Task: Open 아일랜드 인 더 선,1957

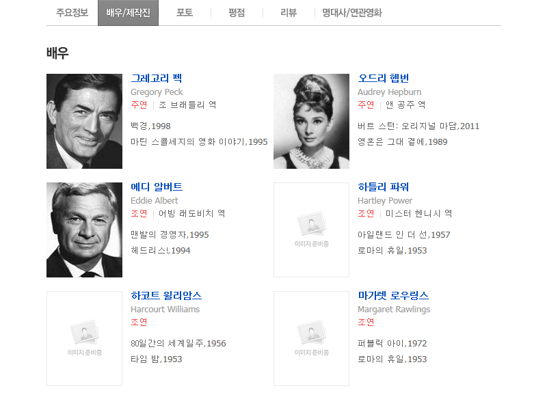Action: point(404,235)
